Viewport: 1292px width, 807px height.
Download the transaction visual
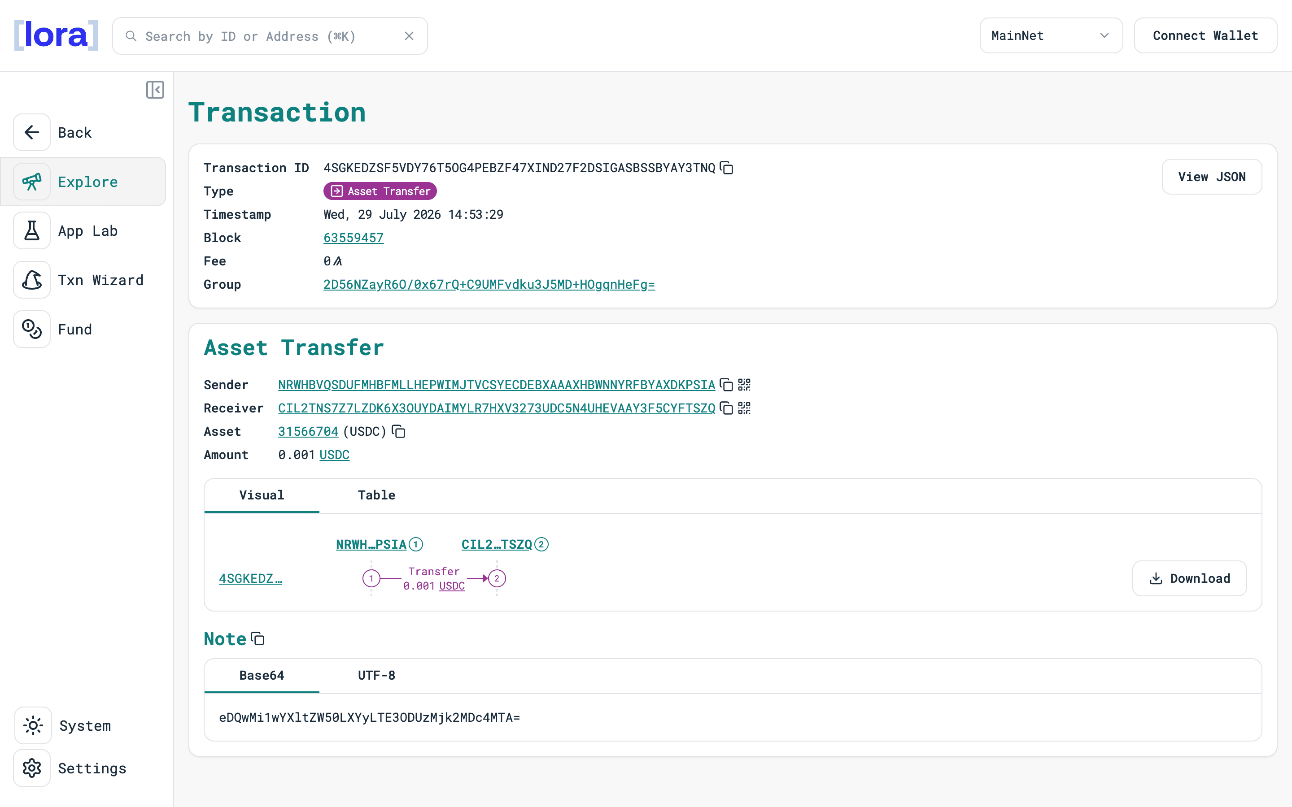pyautogui.click(x=1190, y=578)
